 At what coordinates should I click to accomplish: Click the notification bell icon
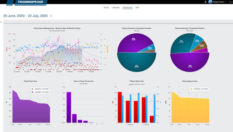tap(205, 2)
